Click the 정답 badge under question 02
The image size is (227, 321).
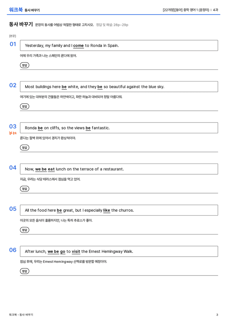(x=25, y=106)
